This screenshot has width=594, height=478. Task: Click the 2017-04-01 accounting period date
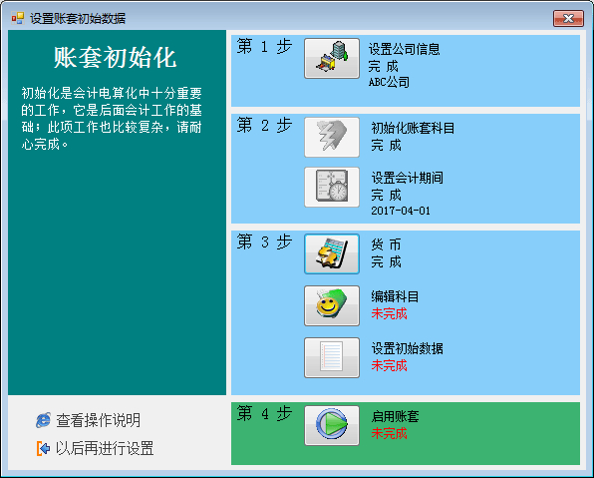click(x=401, y=211)
